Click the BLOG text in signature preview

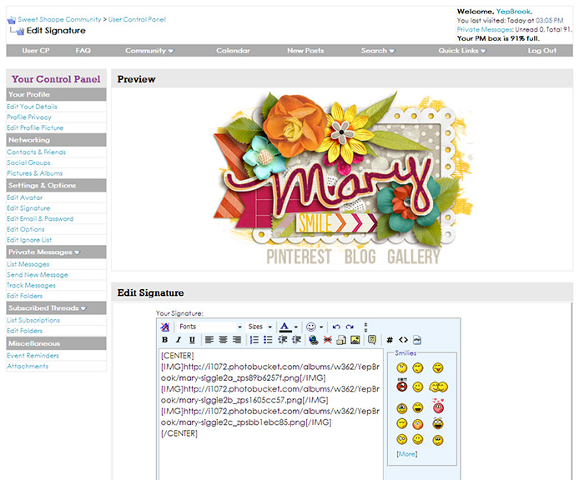[360, 257]
